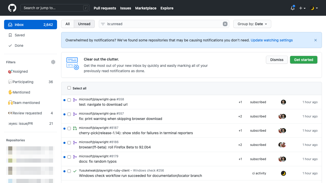The height and width of the screenshot is (183, 326).
Task: Apply the Participating filter
Action: coord(31,82)
